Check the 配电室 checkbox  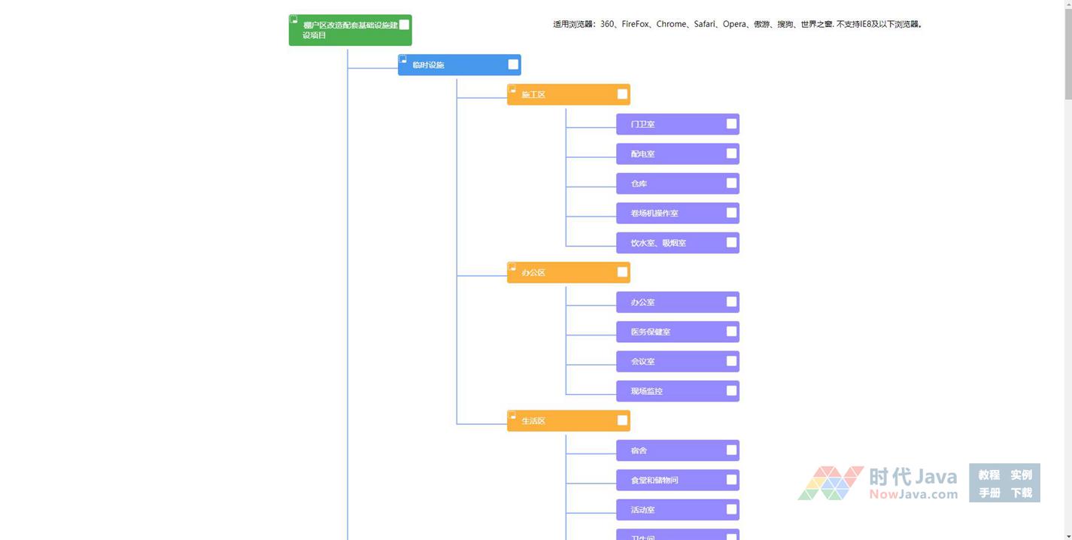[x=731, y=153]
